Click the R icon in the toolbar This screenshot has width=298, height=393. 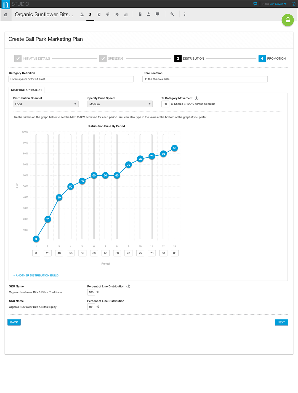click(x=117, y=14)
